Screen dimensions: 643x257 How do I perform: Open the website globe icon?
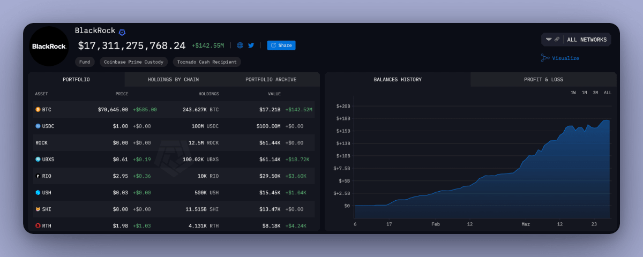(240, 46)
